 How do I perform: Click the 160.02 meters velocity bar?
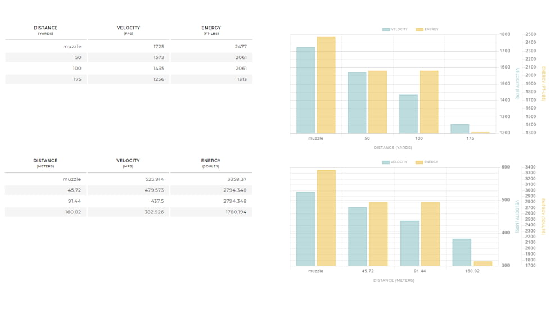pos(462,252)
